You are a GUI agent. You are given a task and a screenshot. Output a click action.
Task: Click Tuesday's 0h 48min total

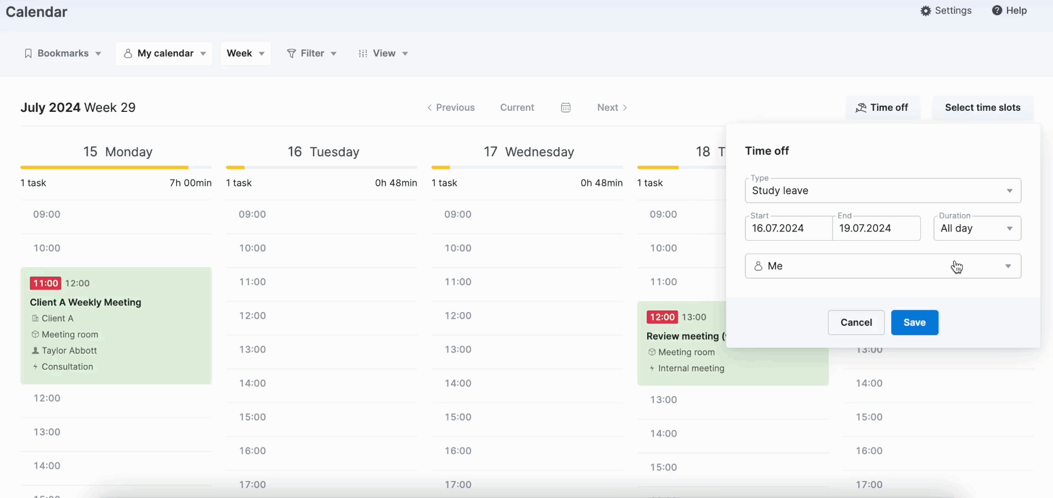(x=396, y=183)
